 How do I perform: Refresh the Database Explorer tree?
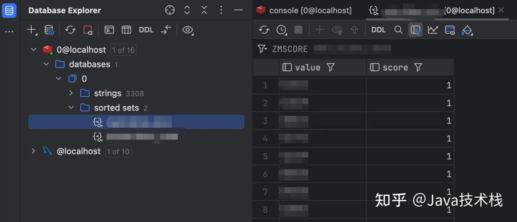pos(70,30)
